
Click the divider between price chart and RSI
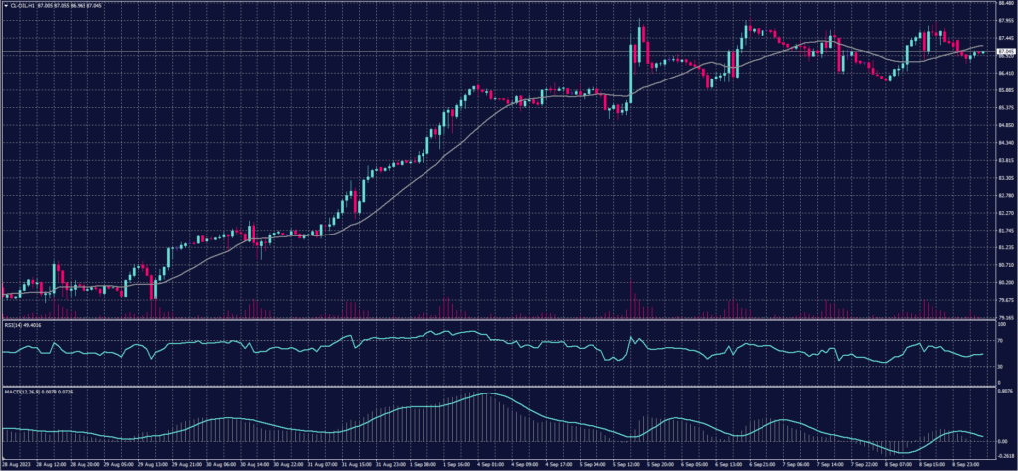tap(497, 320)
